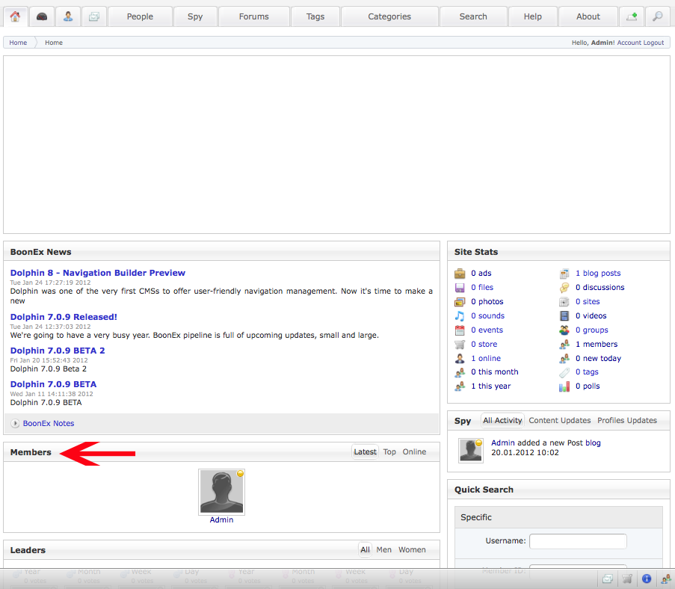Click the Username input field
The width and height of the screenshot is (675, 589).
[x=578, y=540]
